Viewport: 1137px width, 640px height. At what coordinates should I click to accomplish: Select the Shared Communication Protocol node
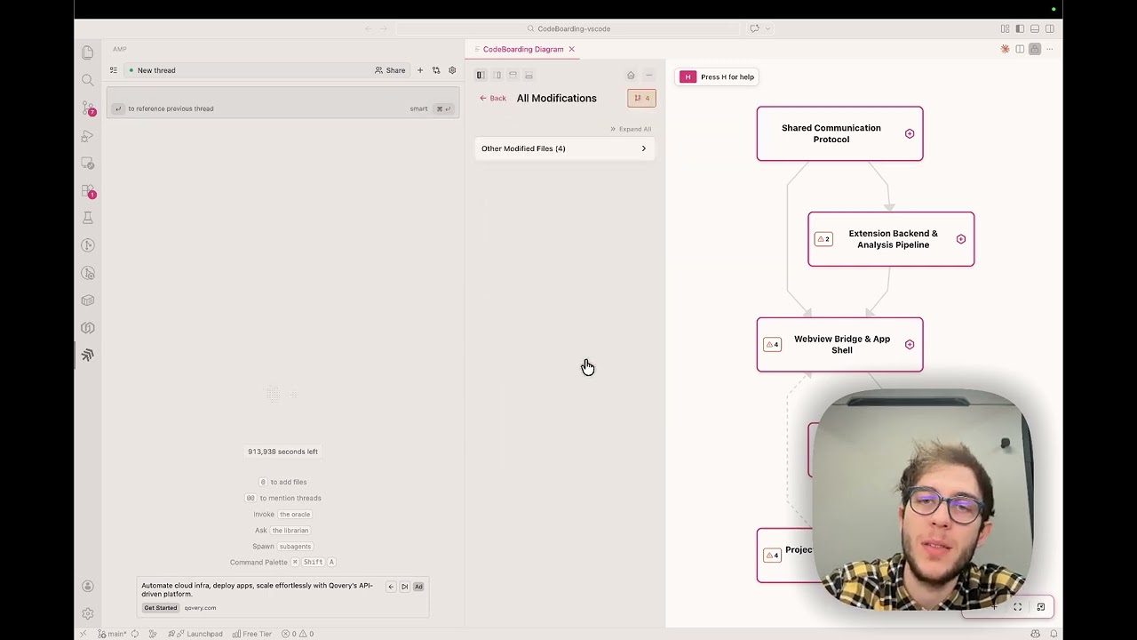[x=839, y=133]
